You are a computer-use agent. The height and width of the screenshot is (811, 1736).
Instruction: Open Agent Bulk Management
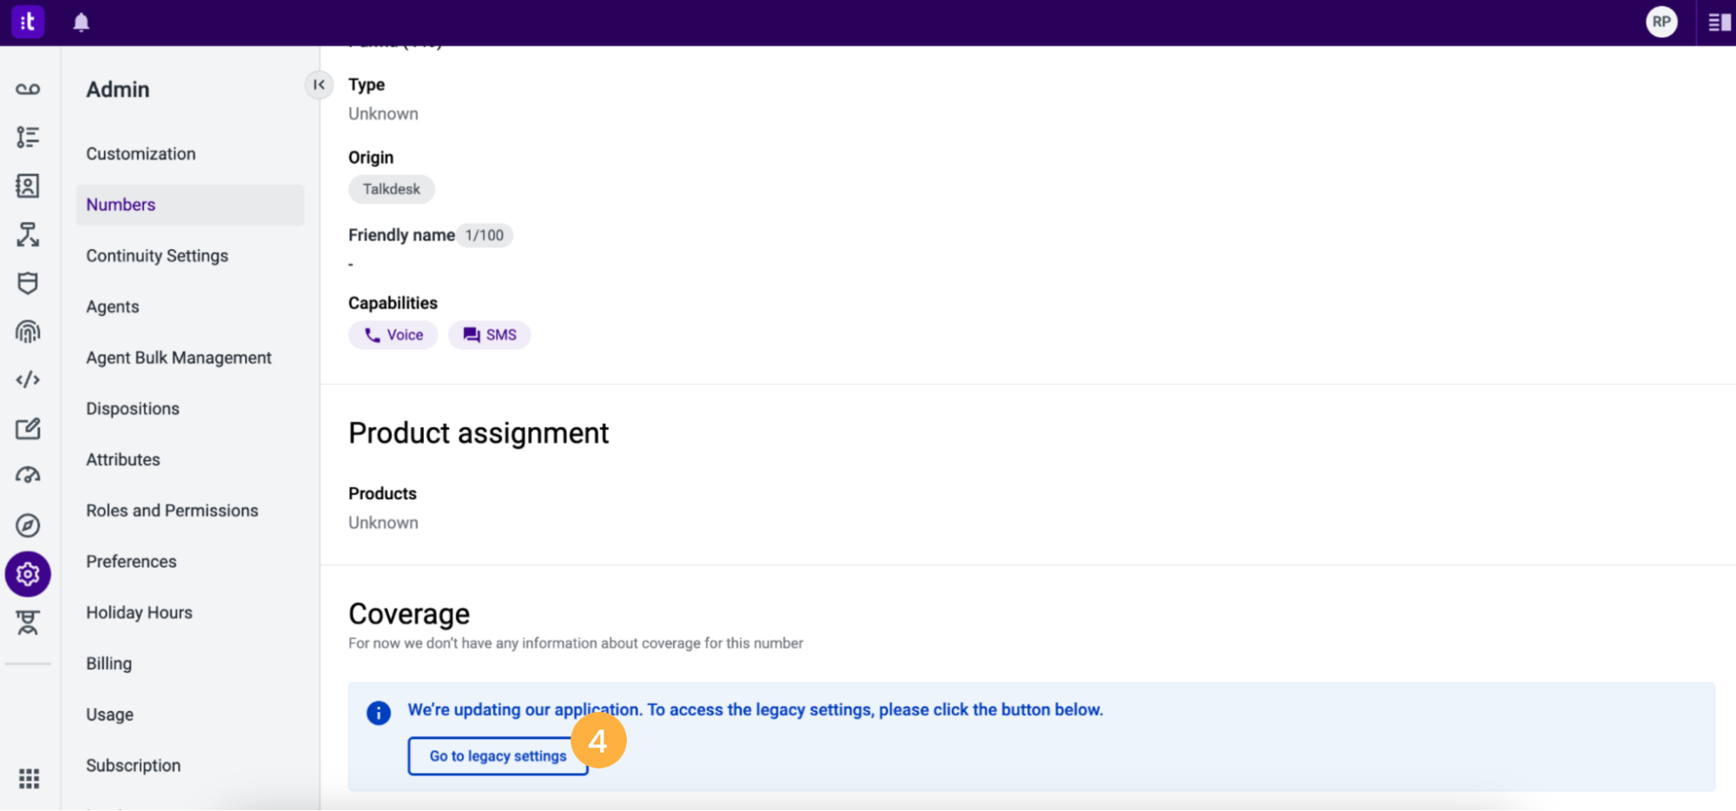coord(179,358)
